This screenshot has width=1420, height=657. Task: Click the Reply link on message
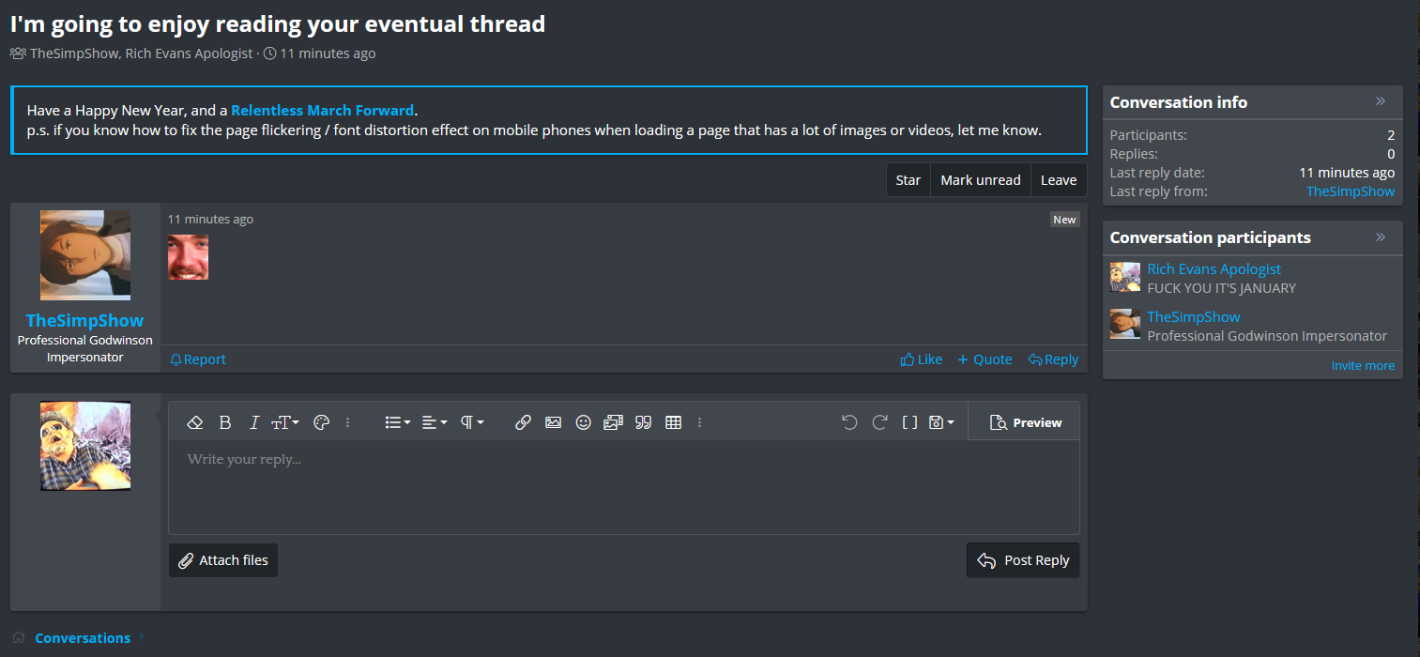point(1053,359)
